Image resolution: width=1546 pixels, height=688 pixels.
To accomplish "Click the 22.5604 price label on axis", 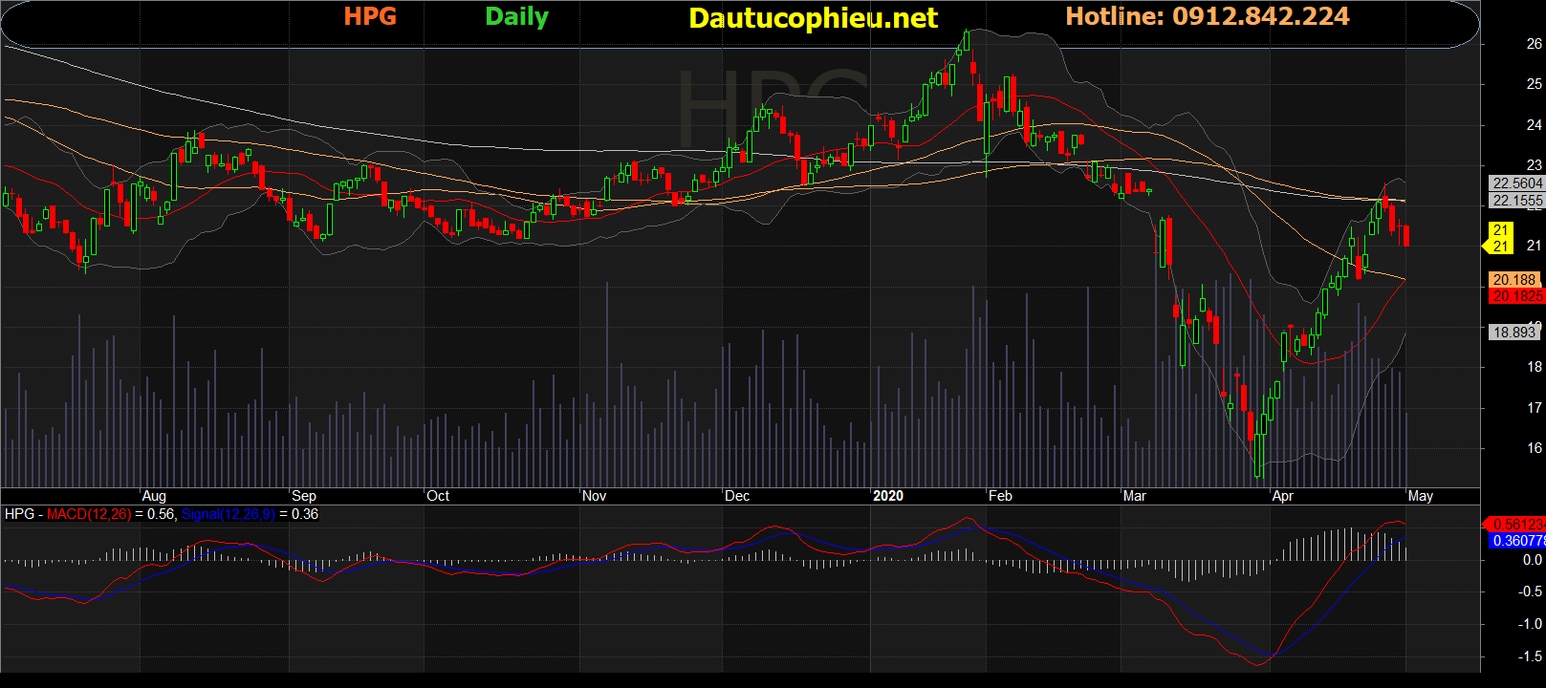I will click(1517, 183).
